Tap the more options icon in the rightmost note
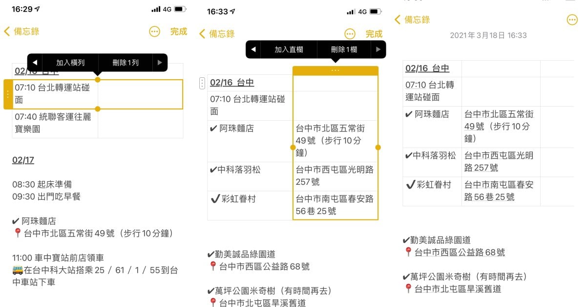The height and width of the screenshot is (307, 586). 572,20
